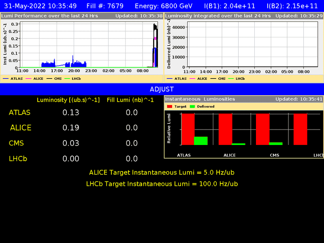324x243 pixels.
Task: Click the blue ADJUST status banner
Action: [162, 89]
